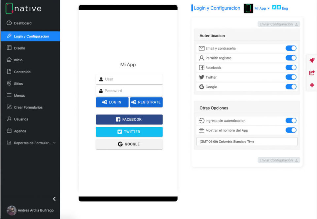Go to Contenido section
Viewport: 317px width, 219px height.
coord(30,72)
